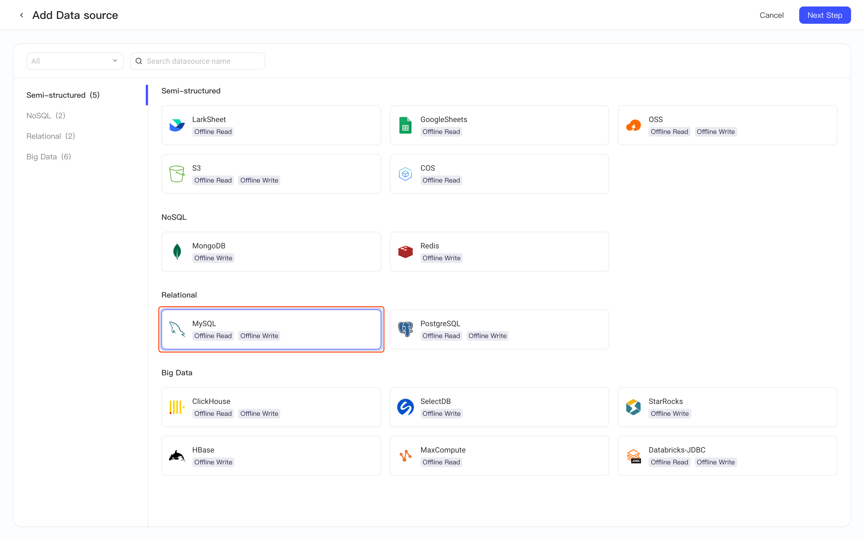864x540 pixels.
Task: Click the OSS Offline Write tag
Action: 715,132
